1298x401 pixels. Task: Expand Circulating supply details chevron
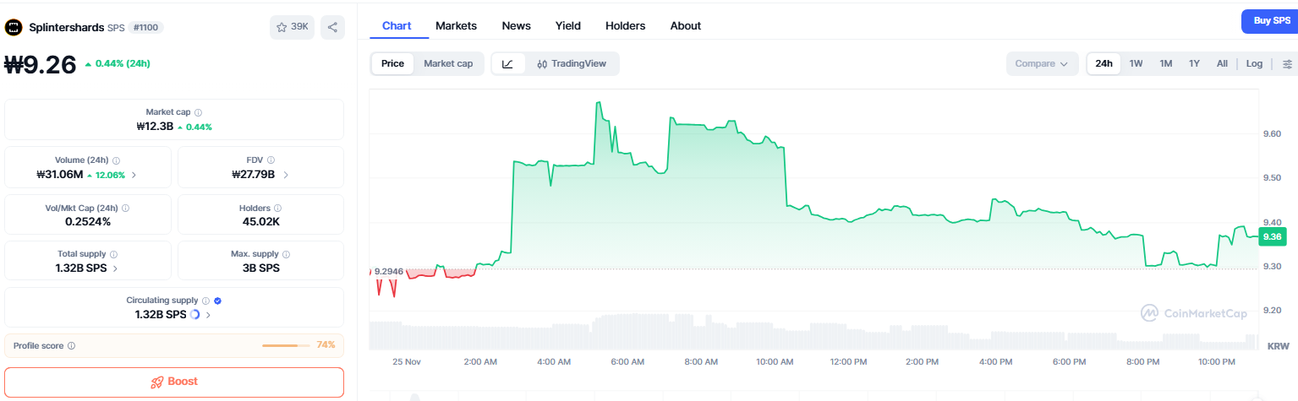(208, 314)
